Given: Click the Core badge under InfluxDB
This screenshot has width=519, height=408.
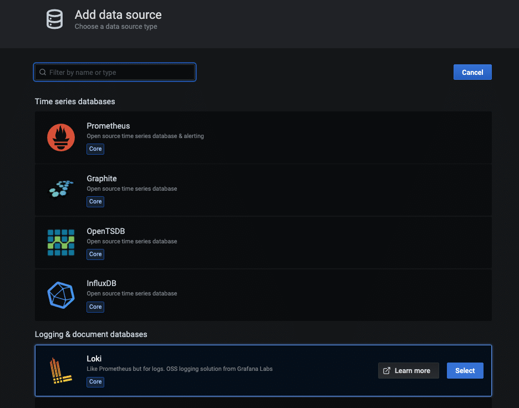Looking at the screenshot, I should [95, 307].
